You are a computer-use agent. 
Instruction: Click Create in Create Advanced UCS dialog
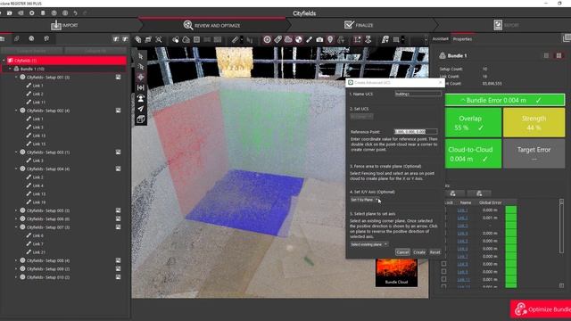(419, 252)
